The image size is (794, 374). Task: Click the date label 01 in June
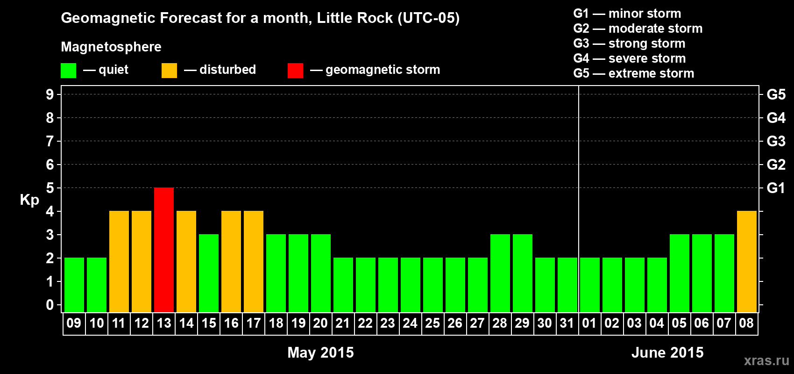[589, 324]
